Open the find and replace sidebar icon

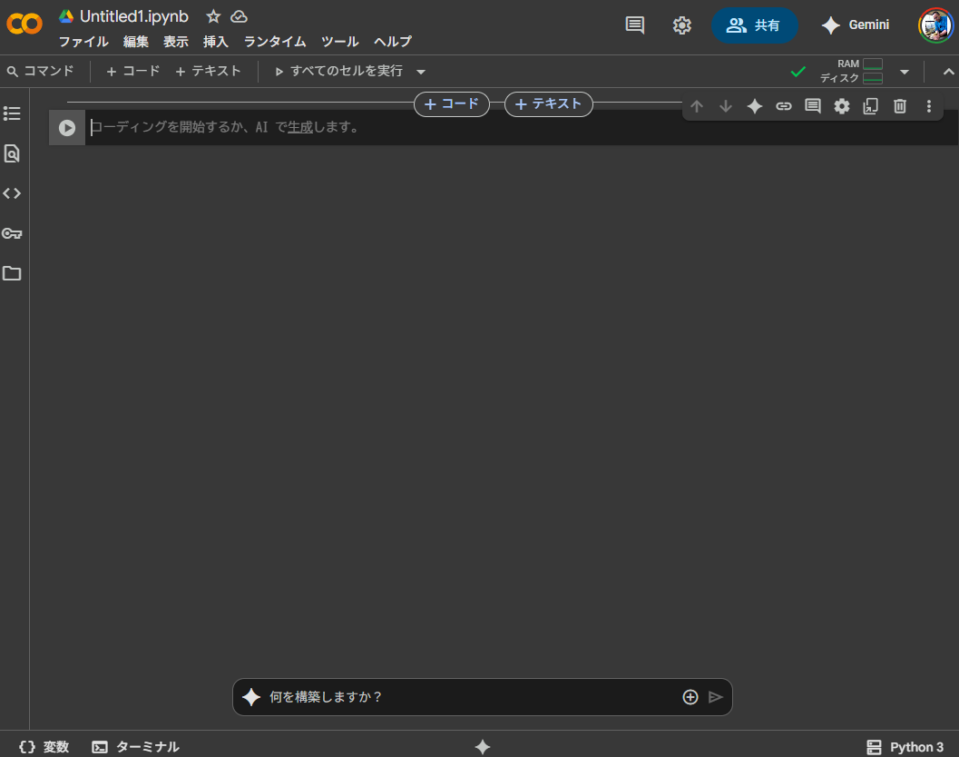12,153
